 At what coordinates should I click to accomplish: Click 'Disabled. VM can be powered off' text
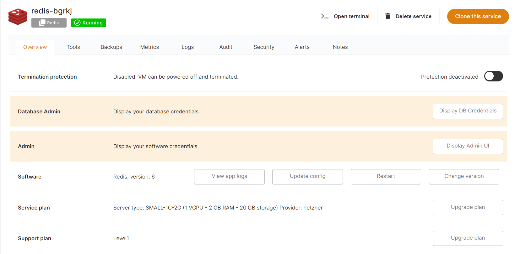pyautogui.click(x=176, y=77)
